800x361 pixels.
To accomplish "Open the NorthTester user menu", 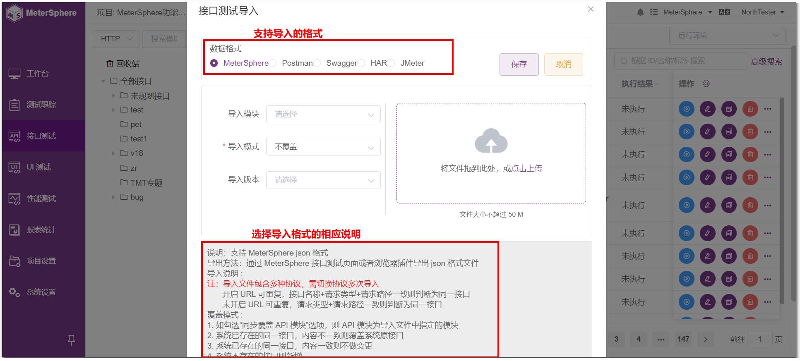I will pyautogui.click(x=763, y=12).
